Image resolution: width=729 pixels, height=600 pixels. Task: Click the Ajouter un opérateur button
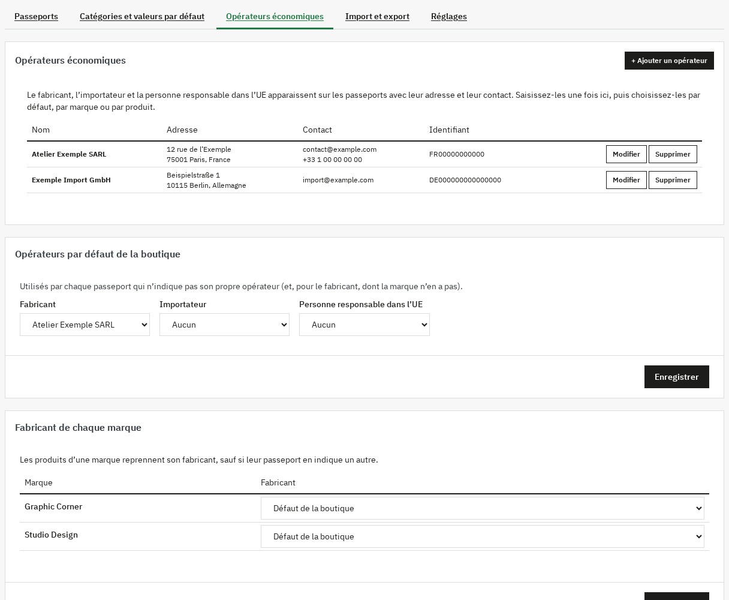point(669,61)
